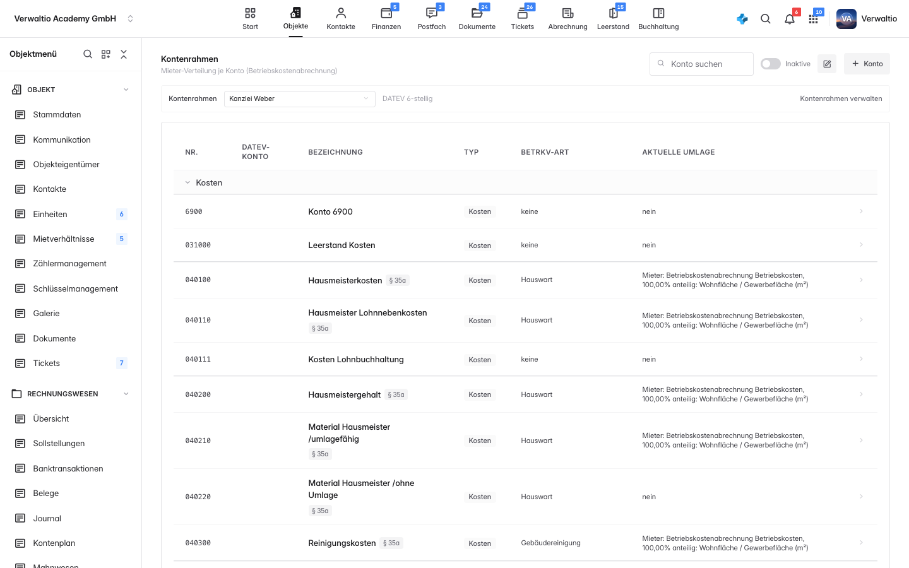Open Postfach mailbox icon
909x568 pixels.
(432, 19)
